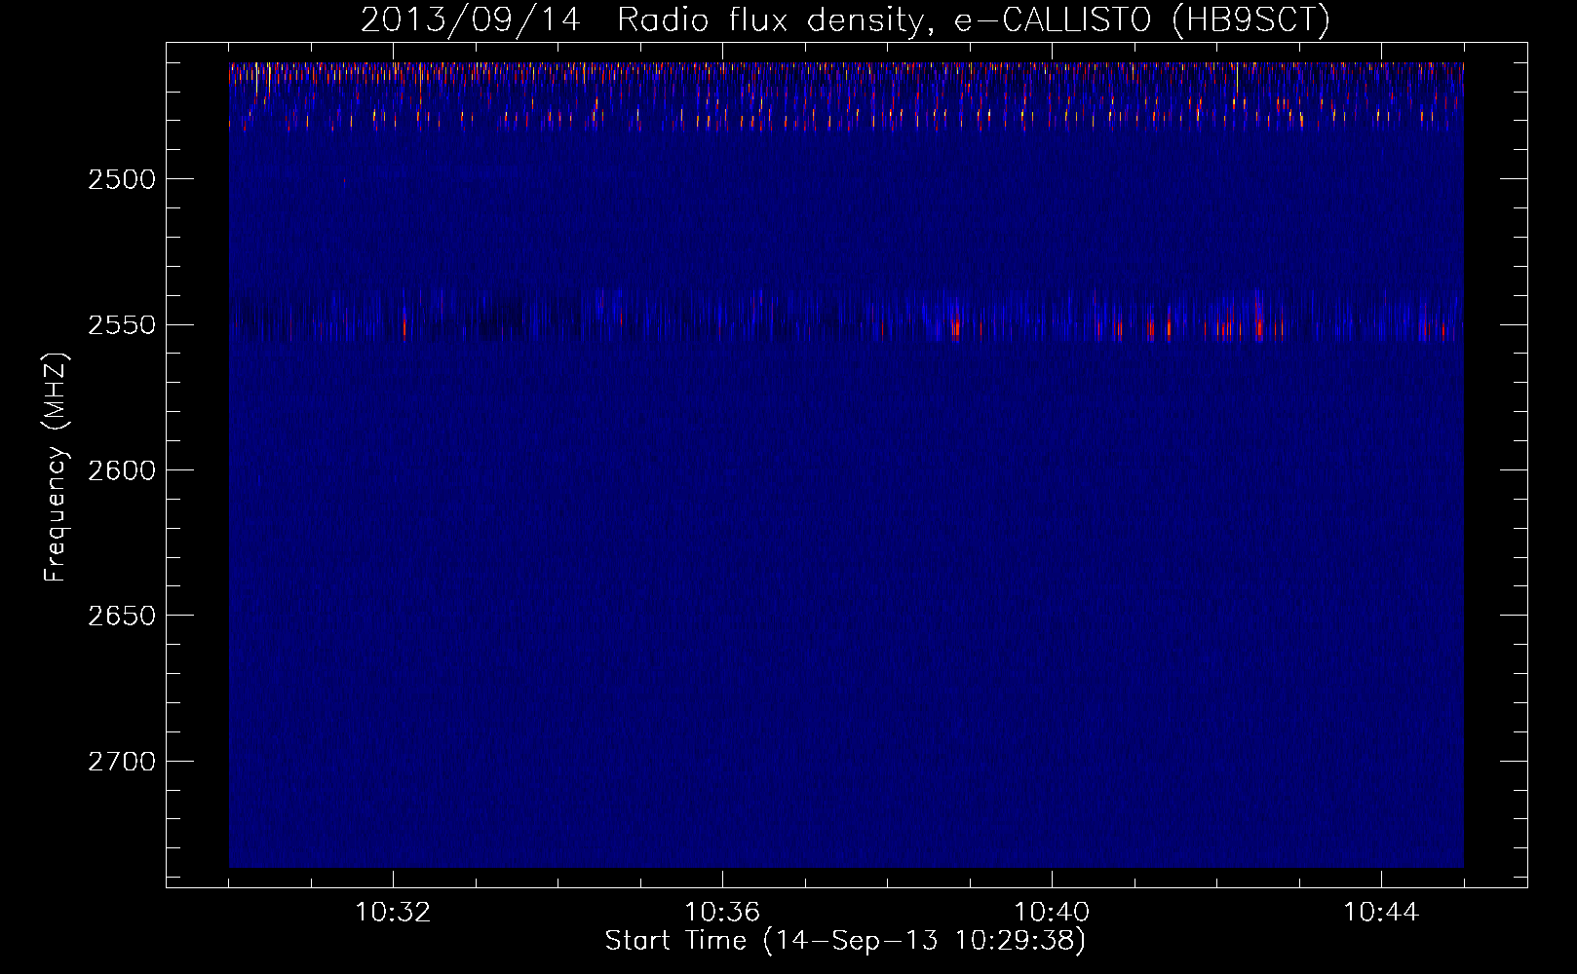Click the 2650 frequency tick label
The width and height of the screenshot is (1577, 974).
tap(122, 617)
